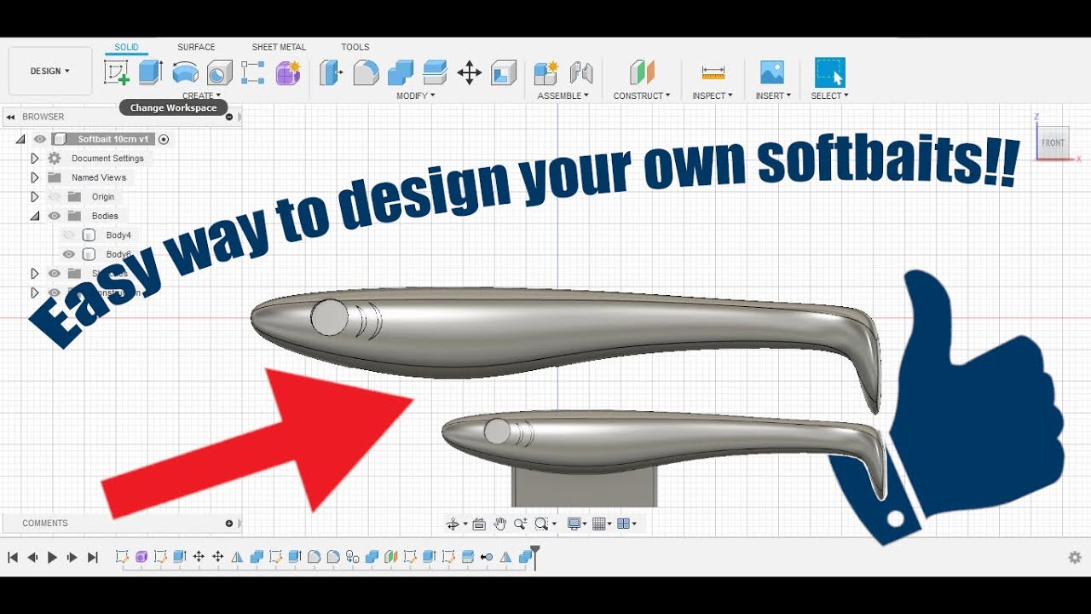Activate the Orbit navigation tool
This screenshot has height=614, width=1091.
(x=454, y=524)
